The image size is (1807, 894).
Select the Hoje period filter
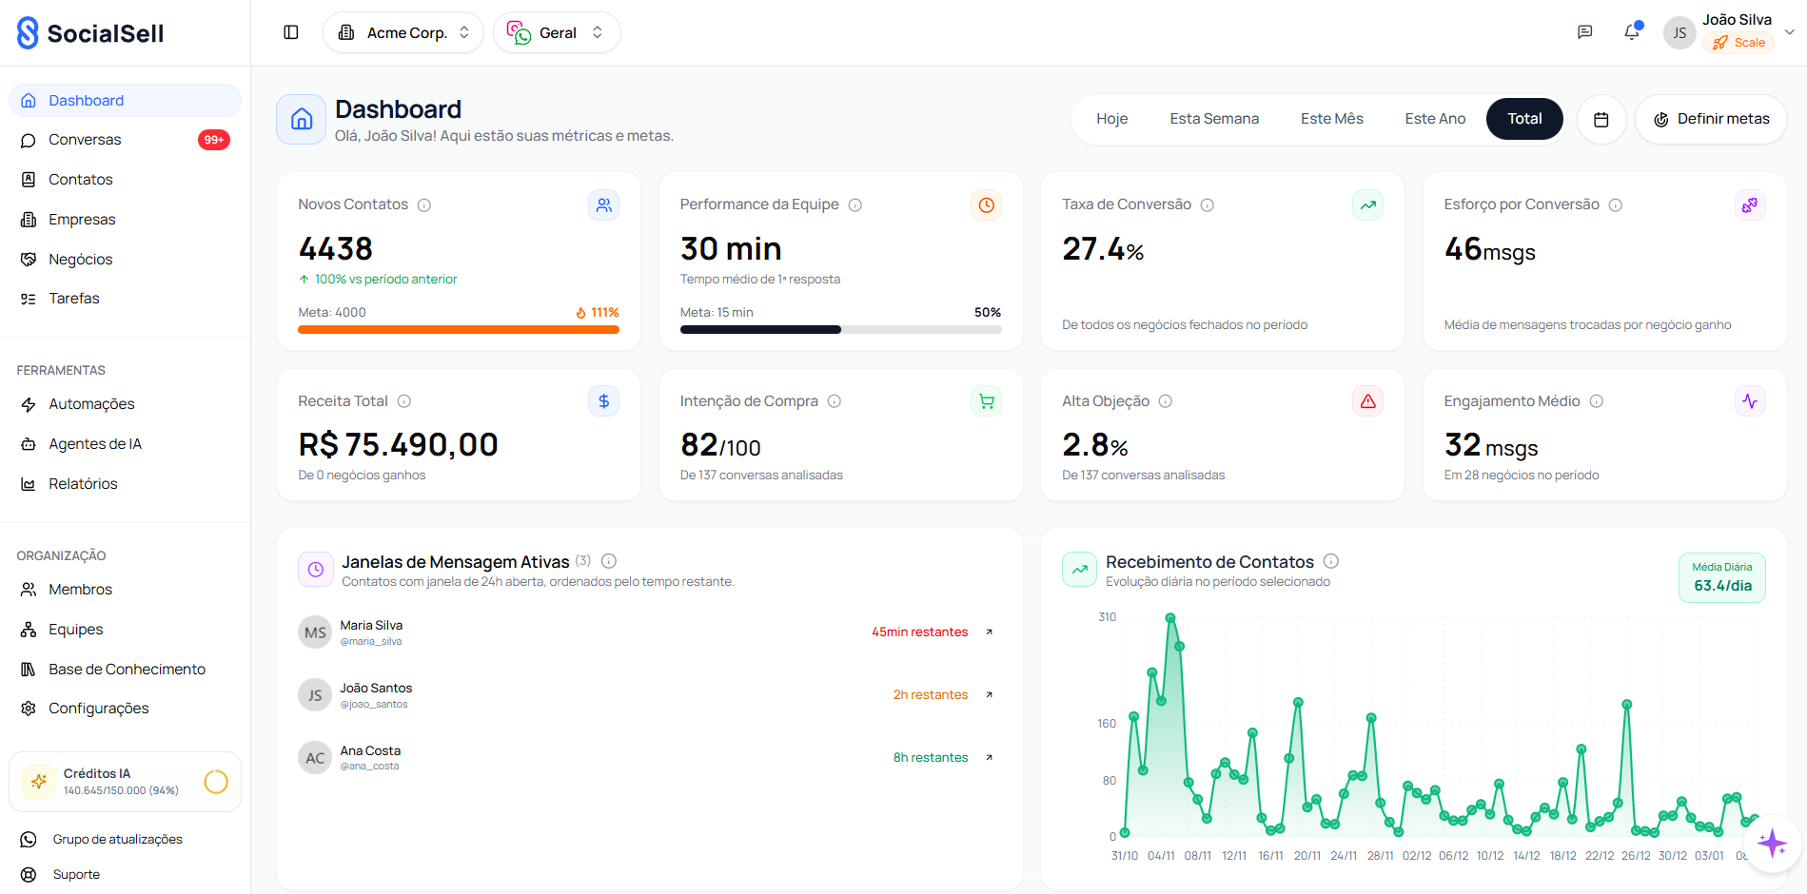click(x=1111, y=119)
